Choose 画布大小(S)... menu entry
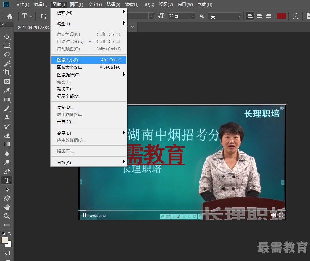The image size is (310, 261). pyautogui.click(x=89, y=67)
